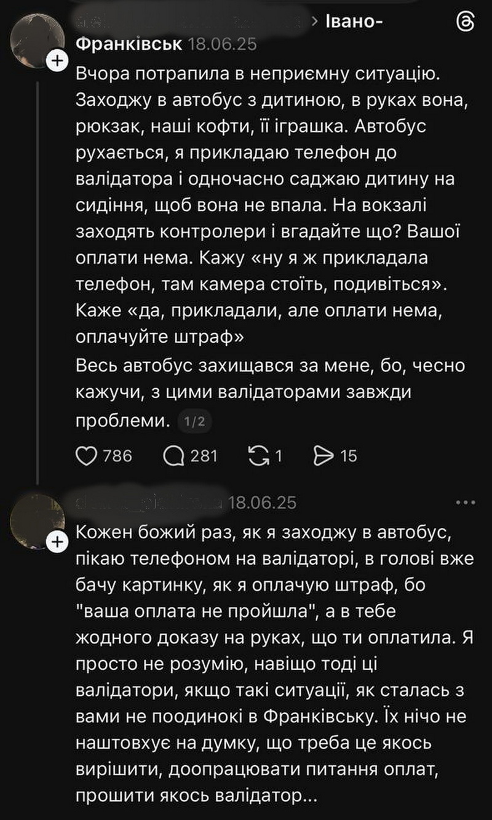Open the Івано-Франківськ topic tag
The height and width of the screenshot is (820, 492).
coord(129,44)
